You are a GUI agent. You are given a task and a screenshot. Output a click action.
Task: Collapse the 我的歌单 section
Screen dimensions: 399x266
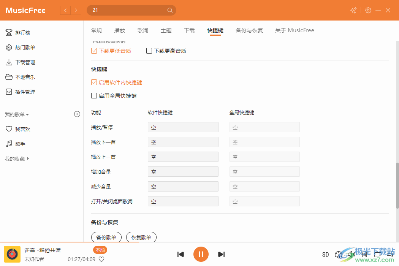(x=17, y=114)
